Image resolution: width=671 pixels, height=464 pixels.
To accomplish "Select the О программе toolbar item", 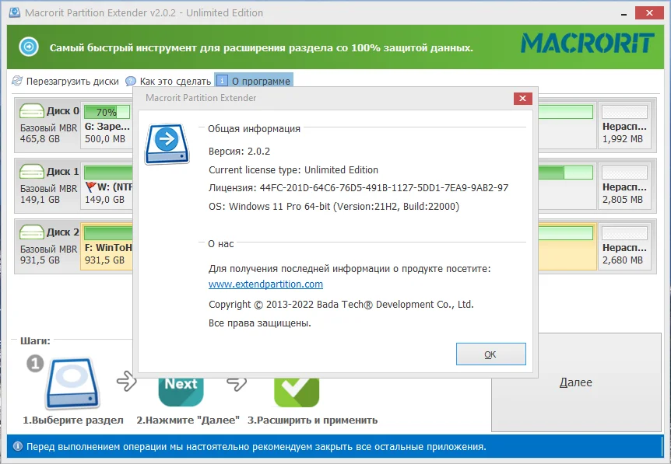I will [254, 81].
